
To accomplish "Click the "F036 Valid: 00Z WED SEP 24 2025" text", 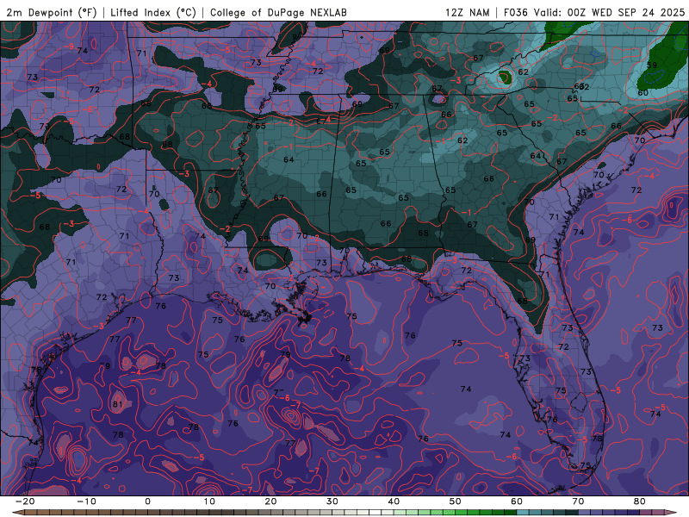I will click(594, 12).
